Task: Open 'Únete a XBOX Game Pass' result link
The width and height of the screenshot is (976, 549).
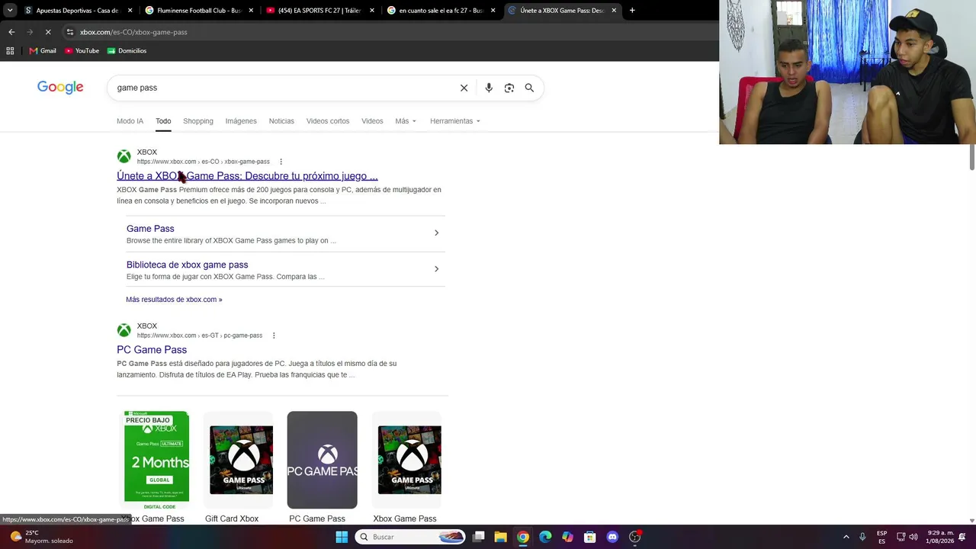Action: [x=247, y=176]
